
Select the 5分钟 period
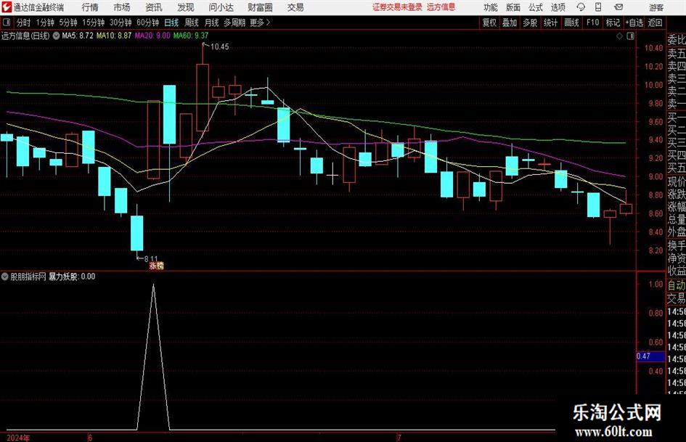[68, 22]
